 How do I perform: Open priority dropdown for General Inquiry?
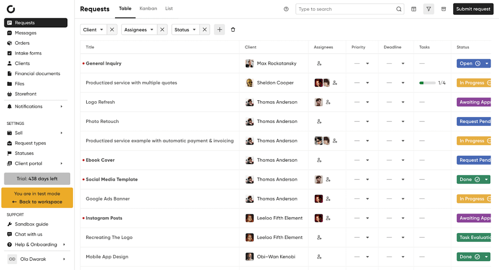[367, 64]
